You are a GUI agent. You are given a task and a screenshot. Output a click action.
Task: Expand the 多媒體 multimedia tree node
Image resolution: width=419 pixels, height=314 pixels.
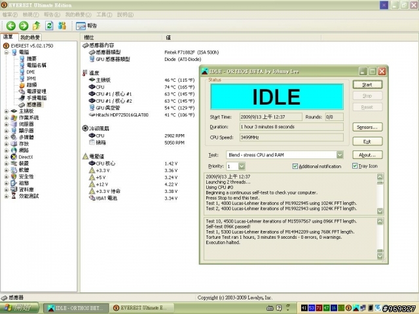(6, 137)
